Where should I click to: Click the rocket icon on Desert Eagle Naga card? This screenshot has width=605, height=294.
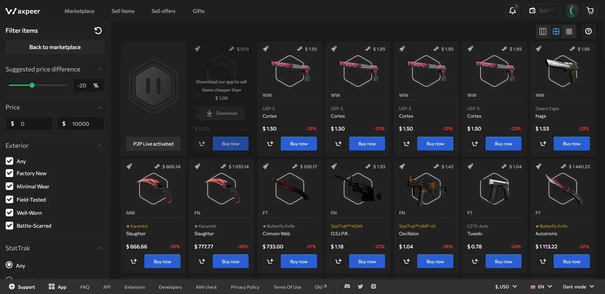point(539,49)
